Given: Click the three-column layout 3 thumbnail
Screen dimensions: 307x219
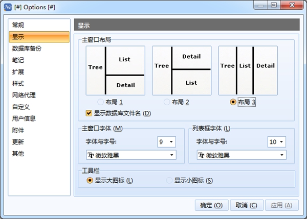Looking at the screenshot, I should pos(248,70).
